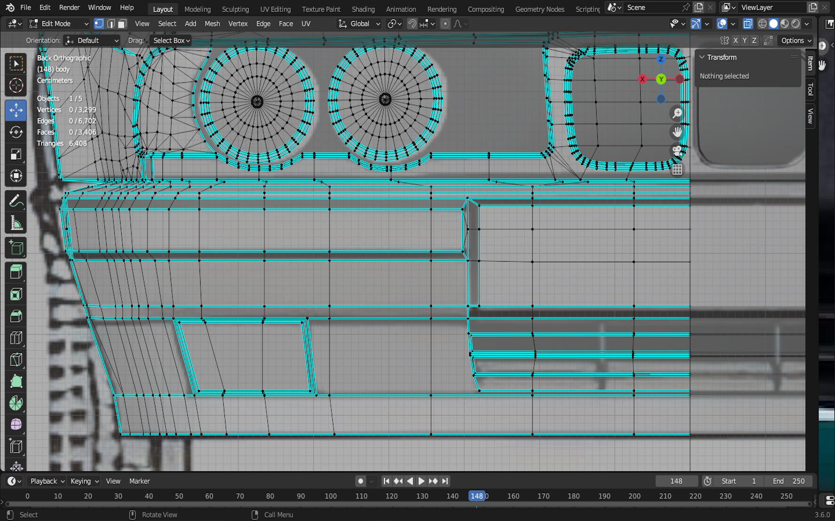
Task: Activate the Add Cube tool
Action: (16, 248)
